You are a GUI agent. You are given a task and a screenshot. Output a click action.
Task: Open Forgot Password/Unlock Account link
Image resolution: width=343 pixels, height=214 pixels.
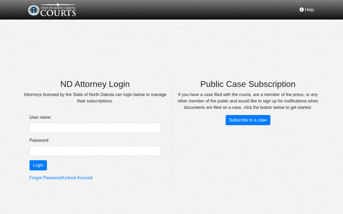pos(61,178)
